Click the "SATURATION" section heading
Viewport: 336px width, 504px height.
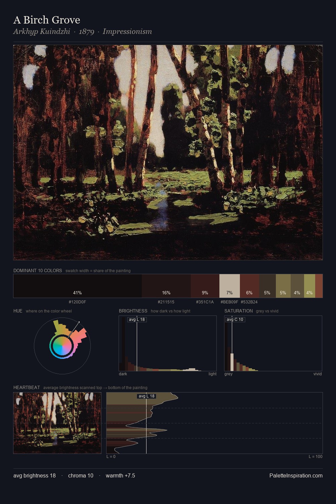click(x=239, y=311)
